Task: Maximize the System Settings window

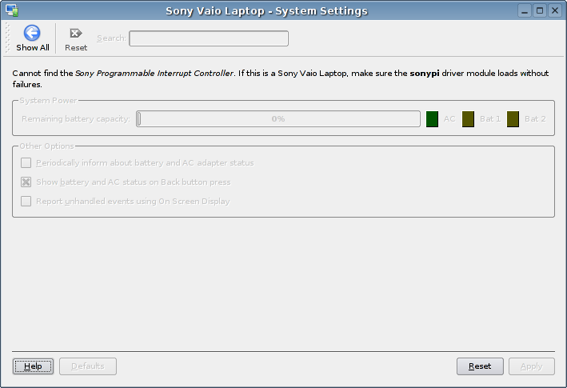Action: click(540, 11)
